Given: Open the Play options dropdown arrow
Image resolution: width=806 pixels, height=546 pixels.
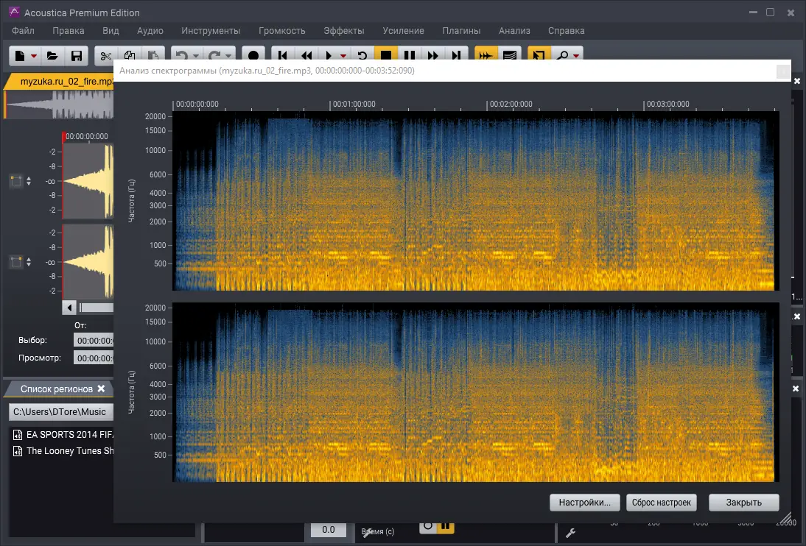Looking at the screenshot, I should click(343, 56).
